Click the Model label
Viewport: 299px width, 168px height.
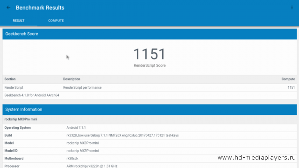9,143
